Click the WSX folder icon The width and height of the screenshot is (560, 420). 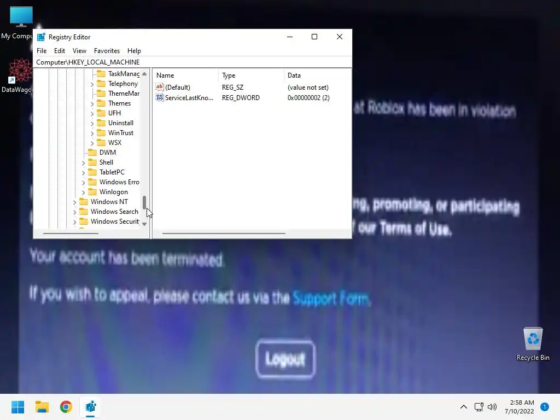click(101, 143)
